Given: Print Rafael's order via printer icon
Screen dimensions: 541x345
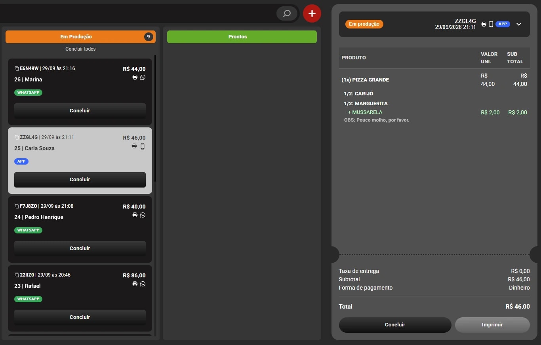Looking at the screenshot, I should 135,284.
